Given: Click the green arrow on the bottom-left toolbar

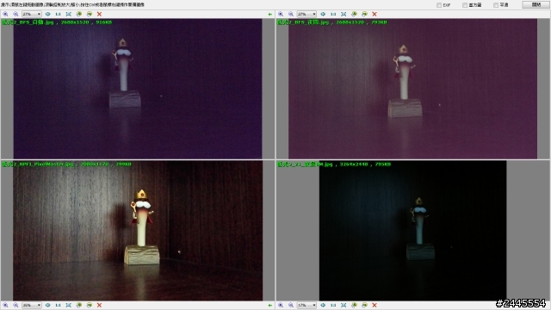Looking at the screenshot, I should click(269, 306).
